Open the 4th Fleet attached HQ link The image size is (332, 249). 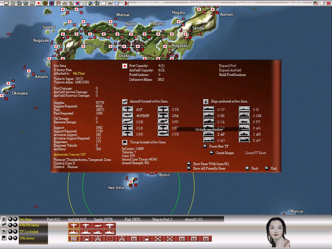[x=78, y=74]
